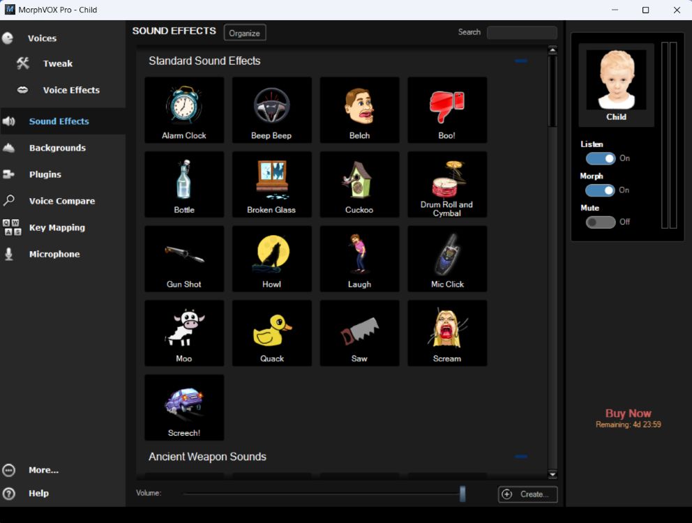Collapse the Ancient Weapon Sounds section
This screenshot has height=523, width=692.
[521, 457]
